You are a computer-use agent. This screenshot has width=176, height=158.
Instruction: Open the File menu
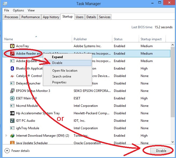tap(7, 10)
